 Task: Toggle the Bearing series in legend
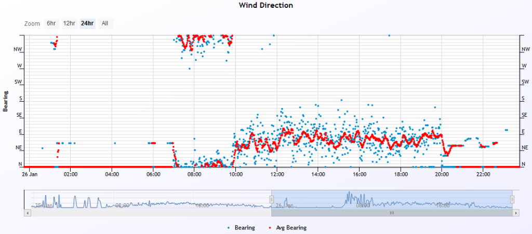point(242,228)
